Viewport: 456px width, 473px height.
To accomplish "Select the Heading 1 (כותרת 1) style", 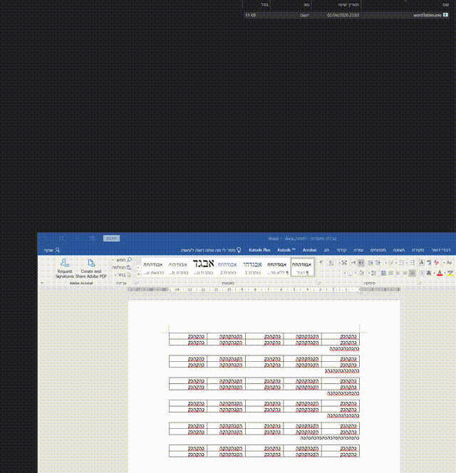I will 252,268.
